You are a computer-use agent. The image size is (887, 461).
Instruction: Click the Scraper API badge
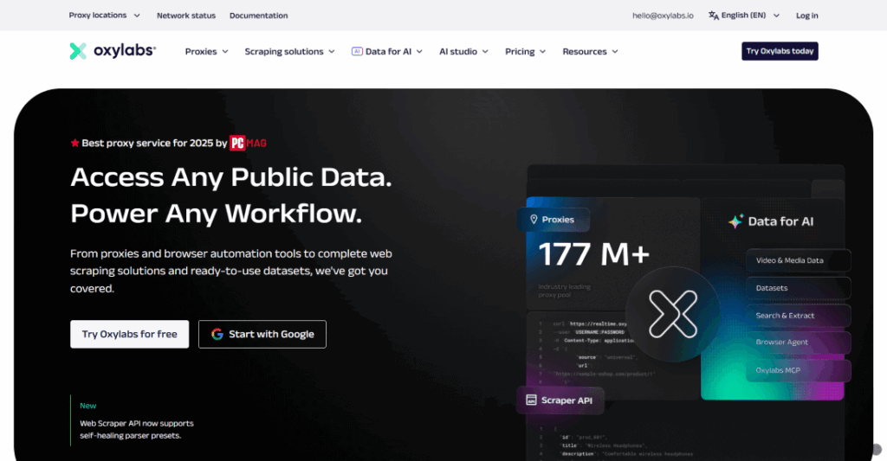(560, 400)
